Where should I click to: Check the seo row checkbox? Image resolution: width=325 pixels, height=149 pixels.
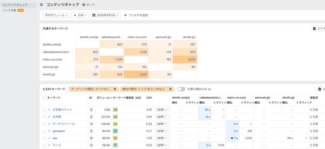(44, 138)
